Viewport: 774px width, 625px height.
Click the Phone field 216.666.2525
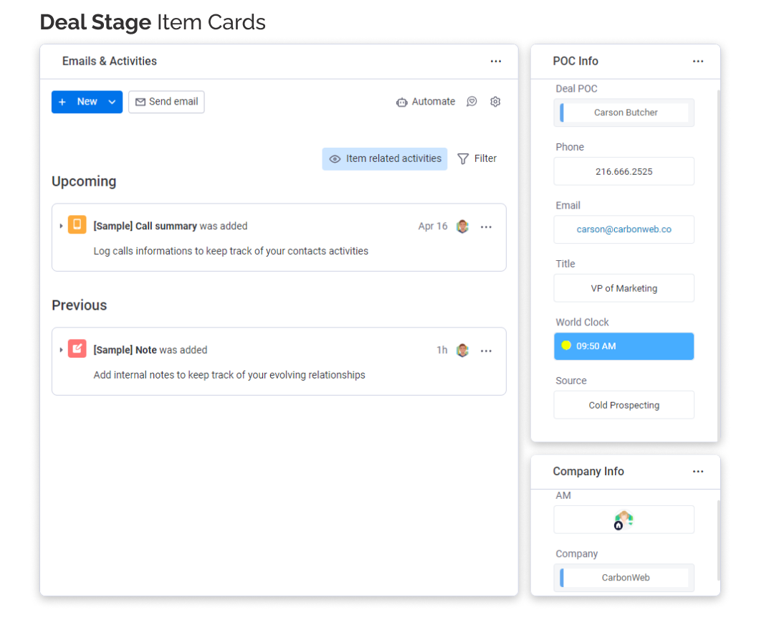pos(623,171)
